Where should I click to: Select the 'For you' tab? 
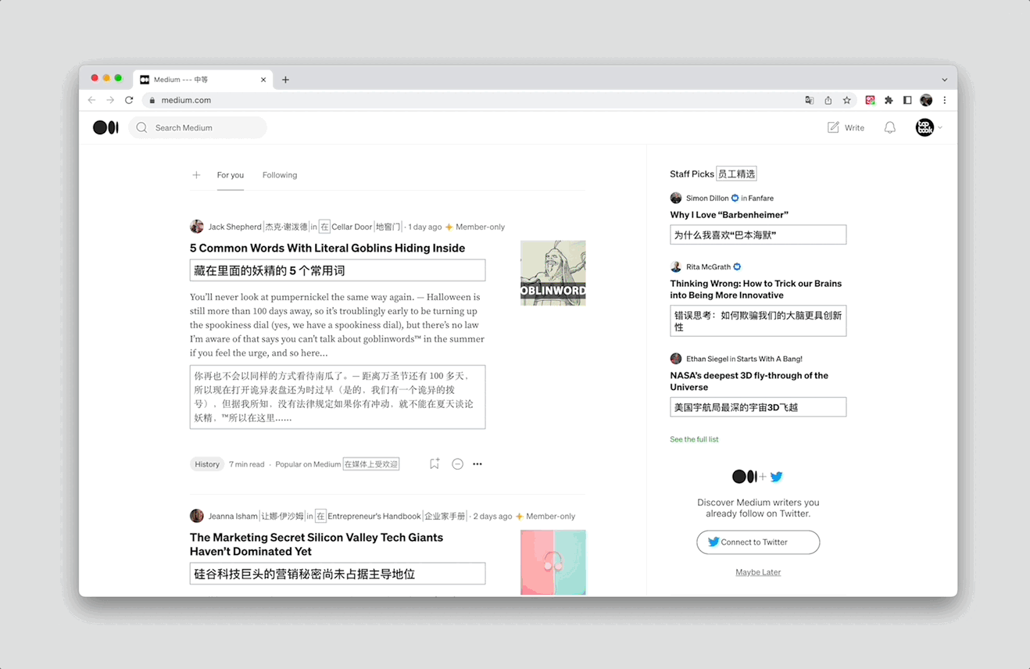tap(230, 175)
